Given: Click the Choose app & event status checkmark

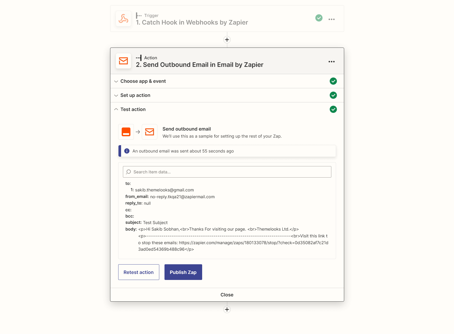Looking at the screenshot, I should coord(333,81).
